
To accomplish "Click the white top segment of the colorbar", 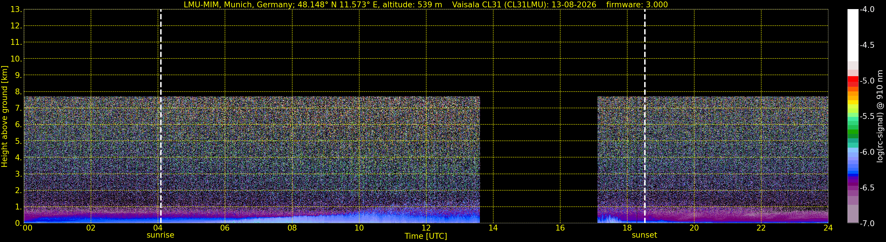I will pyautogui.click(x=853, y=35).
